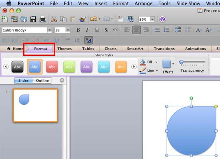Image resolution: width=220 pixels, height=159 pixels.
Task: Open the Media Browser icon
Action: point(130,19)
